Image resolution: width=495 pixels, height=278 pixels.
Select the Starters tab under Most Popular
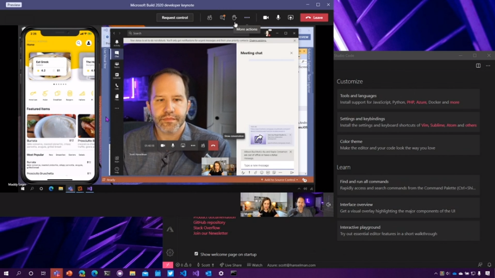click(x=72, y=155)
